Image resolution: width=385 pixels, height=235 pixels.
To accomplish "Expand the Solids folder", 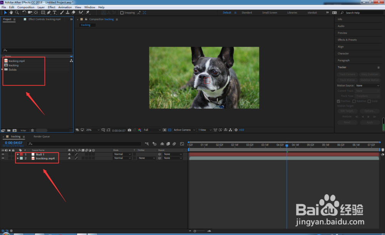I will point(2,70).
